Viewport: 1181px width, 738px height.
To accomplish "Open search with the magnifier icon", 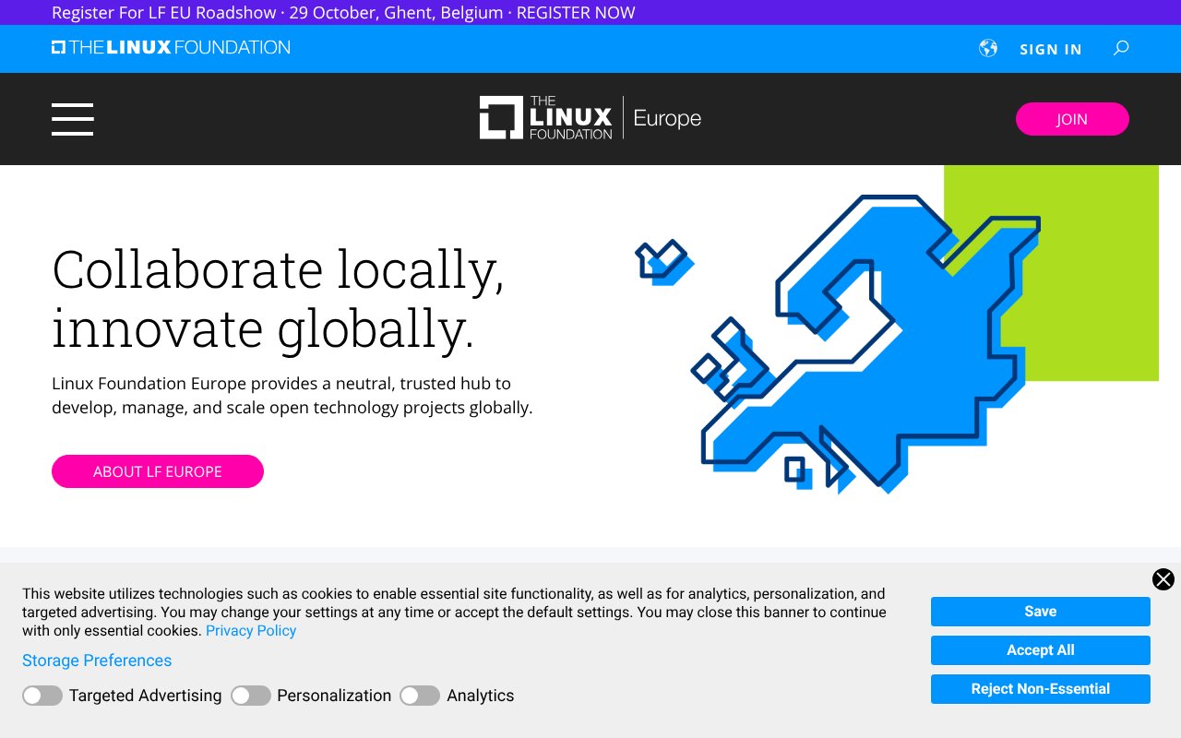I will (1121, 48).
